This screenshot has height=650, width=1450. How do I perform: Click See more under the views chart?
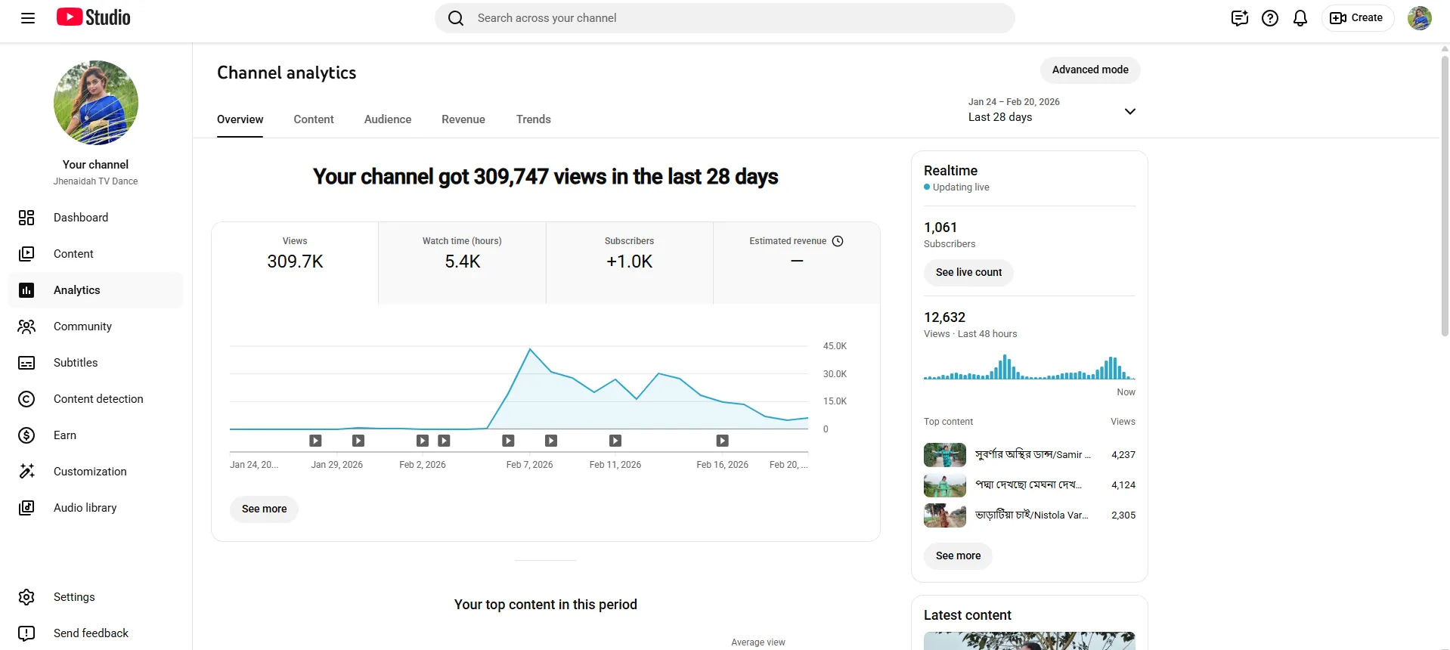point(264,509)
